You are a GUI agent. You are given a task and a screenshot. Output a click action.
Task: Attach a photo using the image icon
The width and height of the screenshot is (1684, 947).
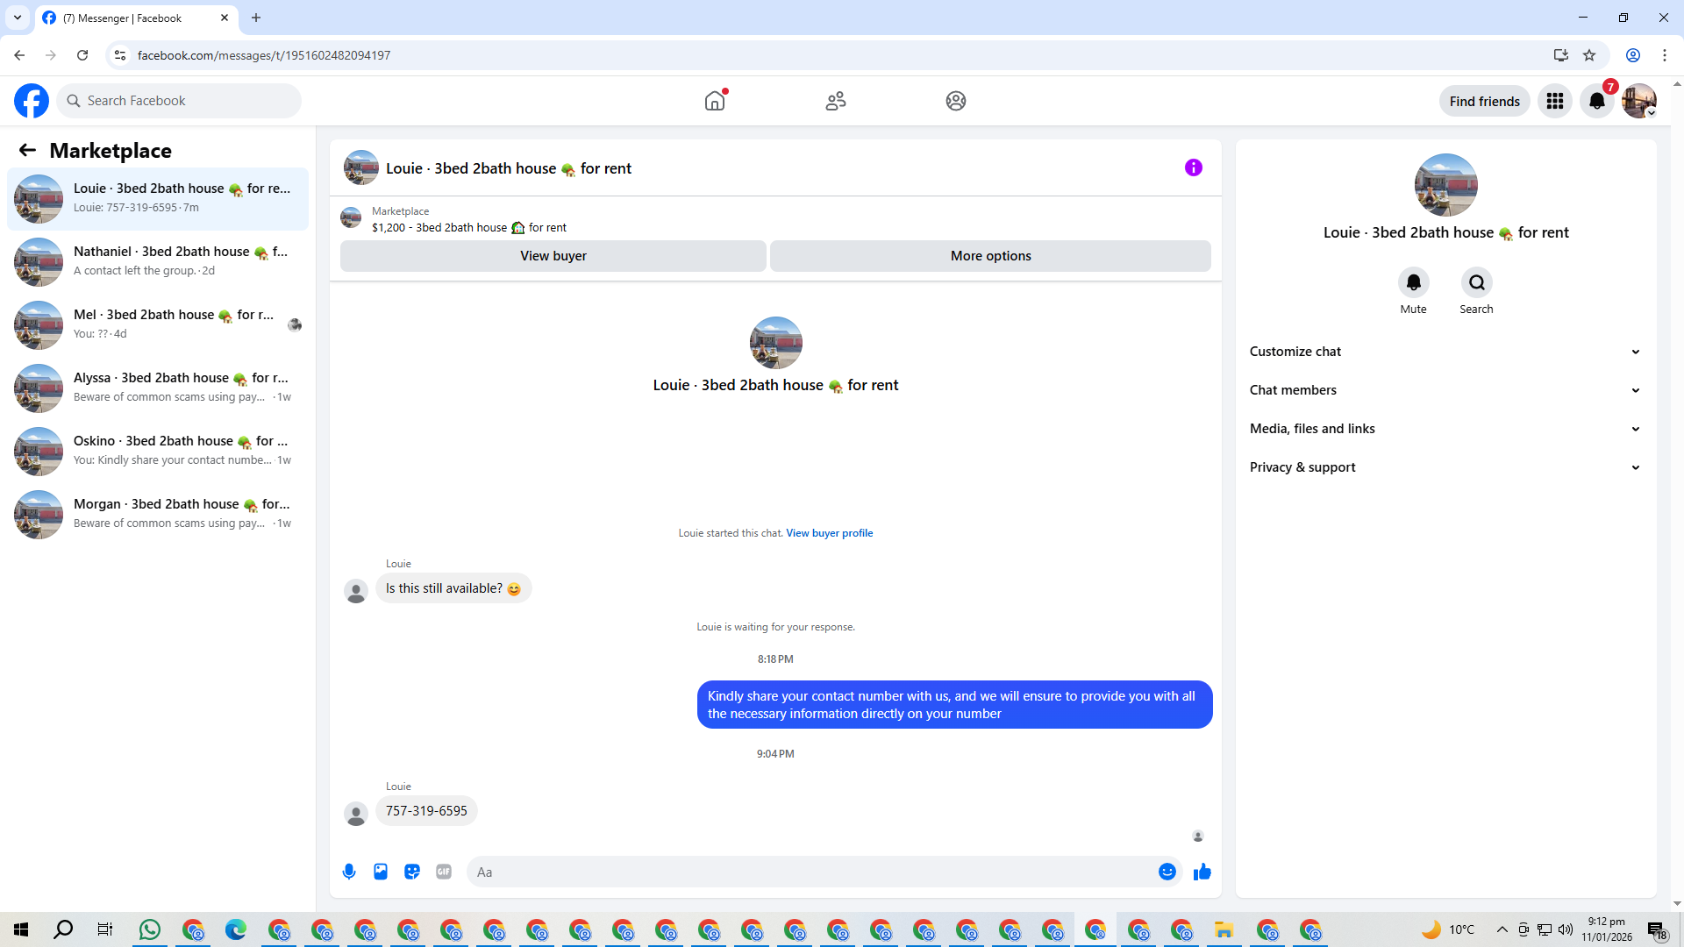(x=381, y=872)
